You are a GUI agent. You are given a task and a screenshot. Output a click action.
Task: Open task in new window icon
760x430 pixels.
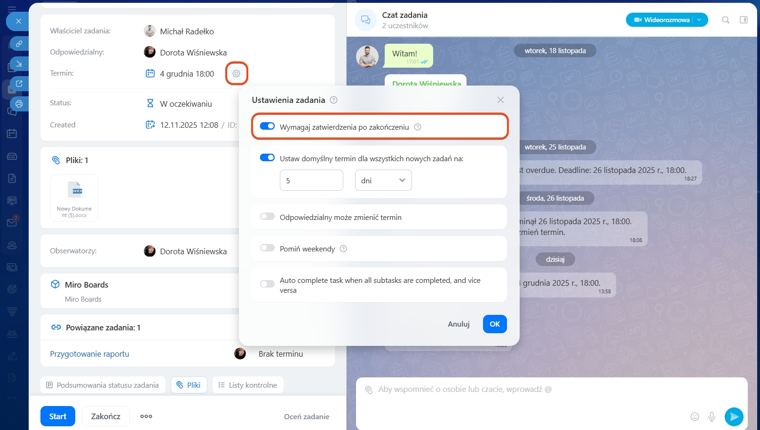[x=19, y=84]
